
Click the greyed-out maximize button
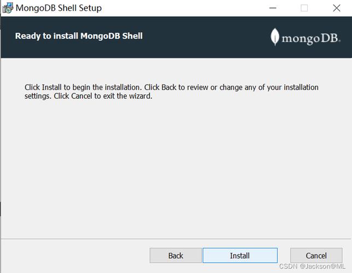tap(304, 8)
